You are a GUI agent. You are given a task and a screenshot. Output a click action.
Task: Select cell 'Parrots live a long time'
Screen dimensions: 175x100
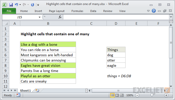[x=48, y=71]
